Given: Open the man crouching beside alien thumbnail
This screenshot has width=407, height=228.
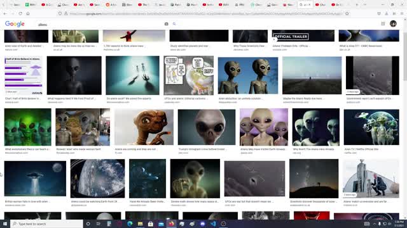Looking at the screenshot, I should (371, 179).
